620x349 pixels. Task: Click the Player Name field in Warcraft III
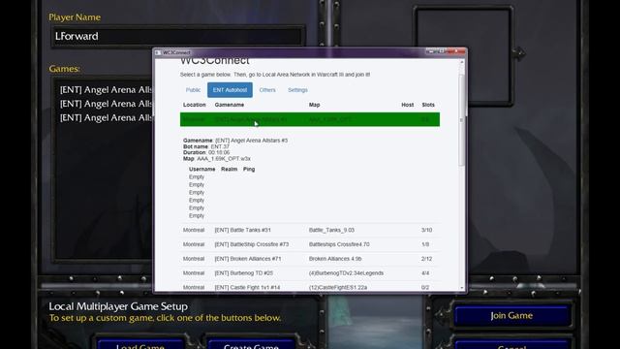pos(178,37)
